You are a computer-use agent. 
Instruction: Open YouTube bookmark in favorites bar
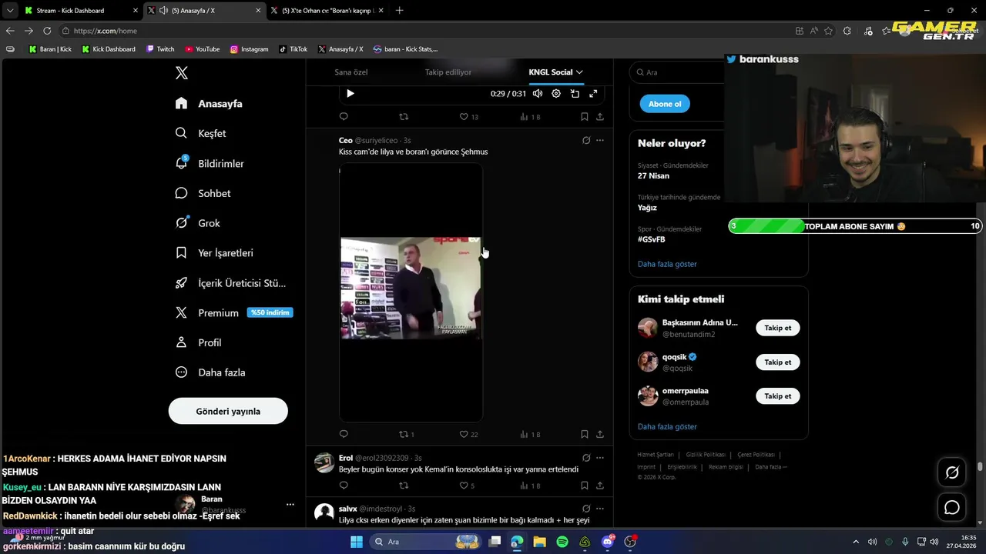click(203, 49)
